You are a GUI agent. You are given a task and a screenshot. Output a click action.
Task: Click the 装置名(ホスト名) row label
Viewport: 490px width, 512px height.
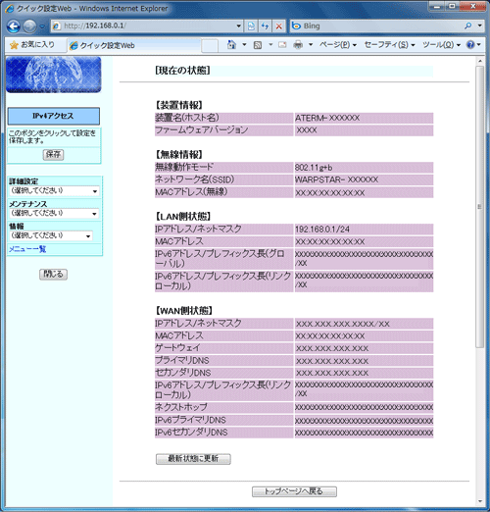tap(187, 118)
